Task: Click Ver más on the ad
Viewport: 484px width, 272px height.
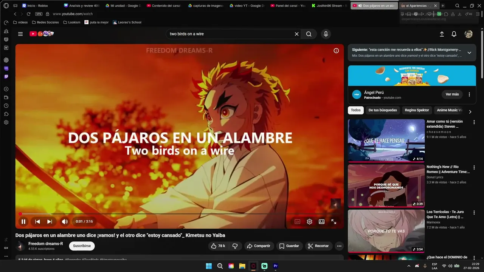Action: coord(452,94)
